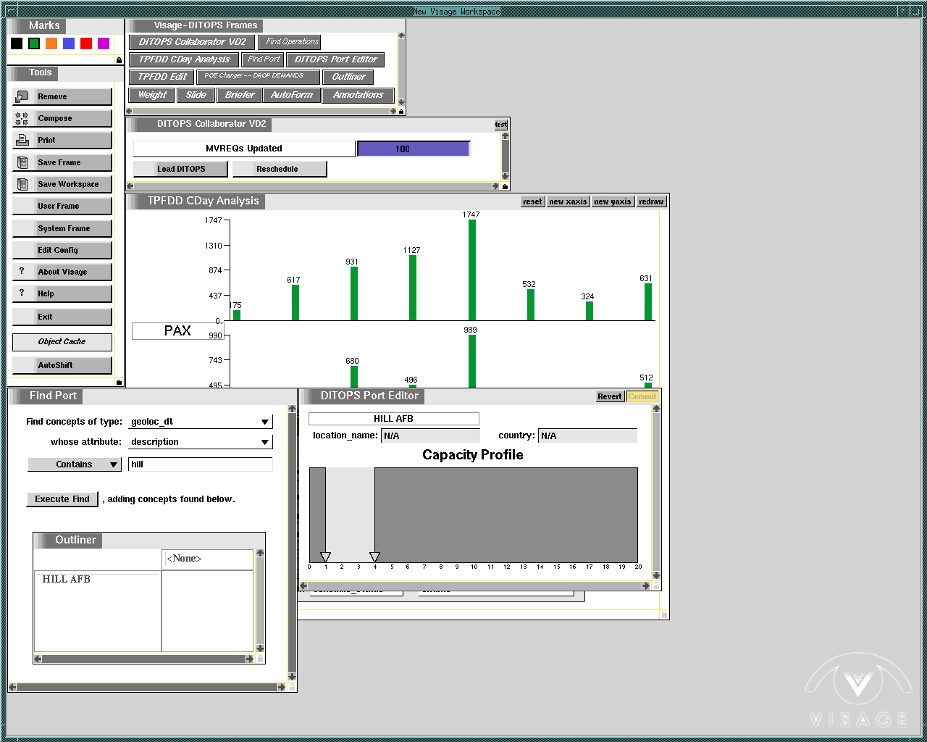Viewport: 927px width, 742px height.
Task: Toggle the Object Cache option
Action: [x=62, y=342]
